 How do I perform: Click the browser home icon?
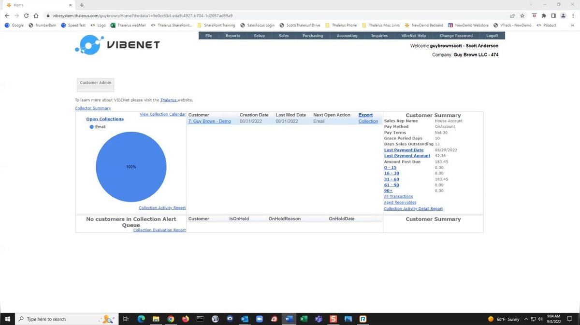click(36, 15)
